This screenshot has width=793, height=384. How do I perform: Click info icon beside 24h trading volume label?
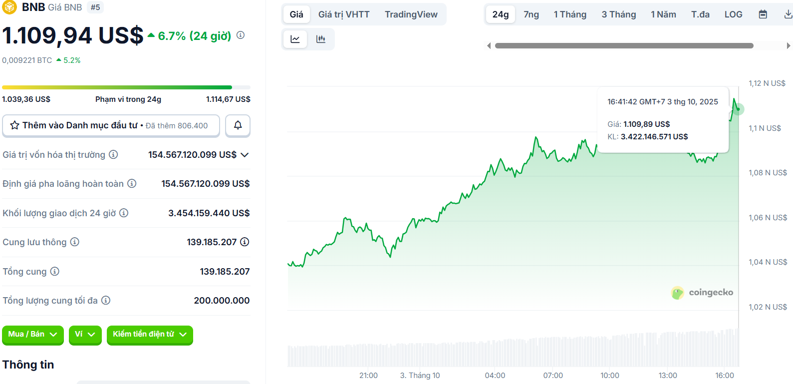coord(124,213)
